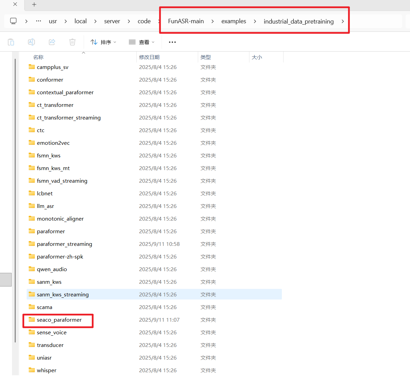This screenshot has height=377, width=410.
Task: Click industrial_data_pretraining breadcrumb segment
Action: [x=299, y=21]
